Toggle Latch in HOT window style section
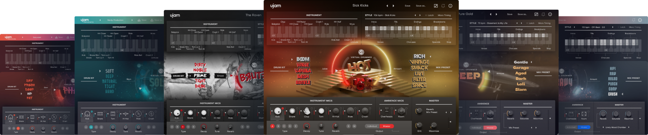The image size is (648, 135). pyautogui.click(x=430, y=15)
